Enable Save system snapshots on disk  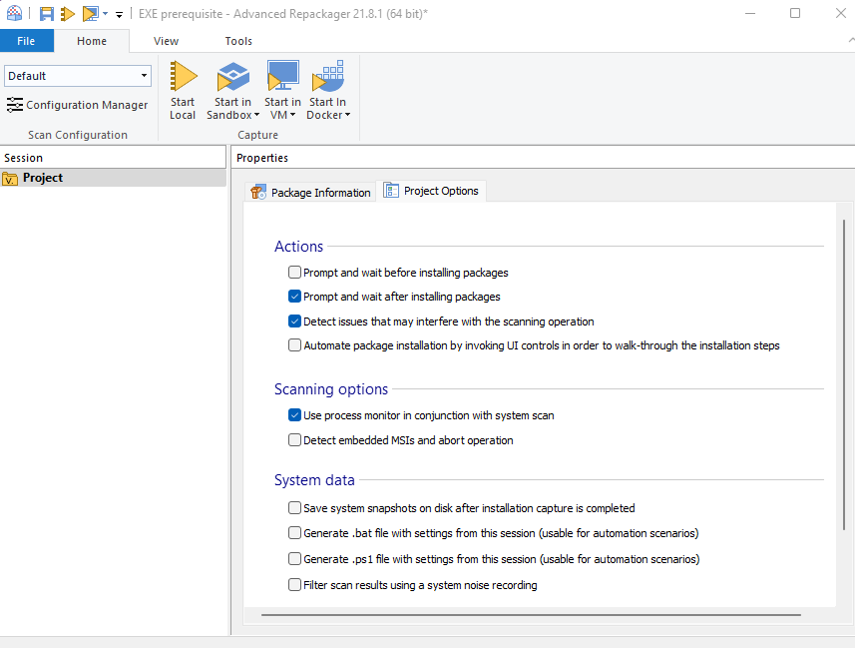point(294,507)
